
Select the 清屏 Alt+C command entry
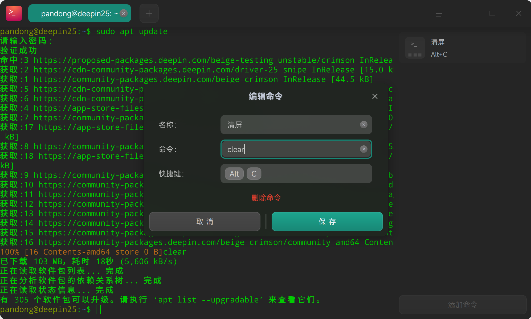coord(463,48)
